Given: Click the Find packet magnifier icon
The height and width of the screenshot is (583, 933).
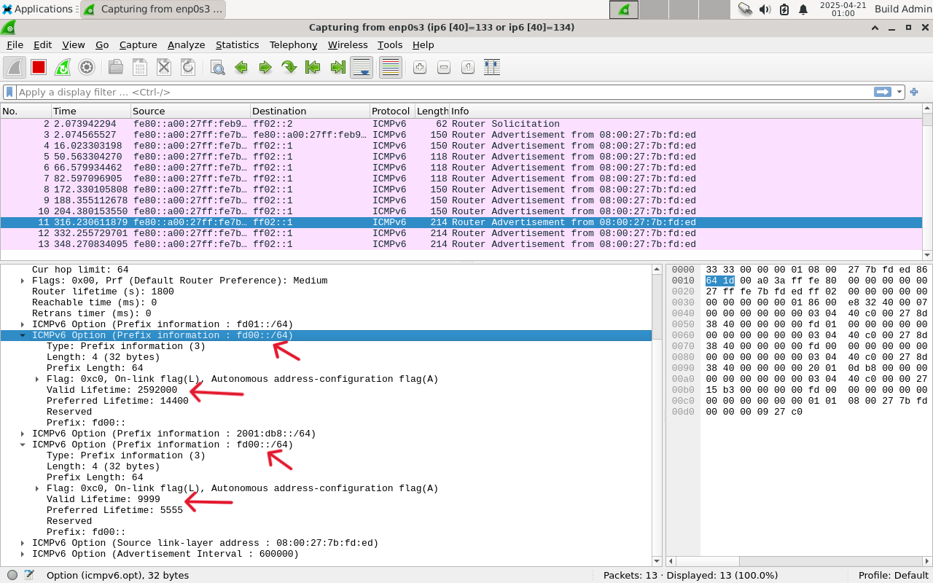Looking at the screenshot, I should point(217,67).
